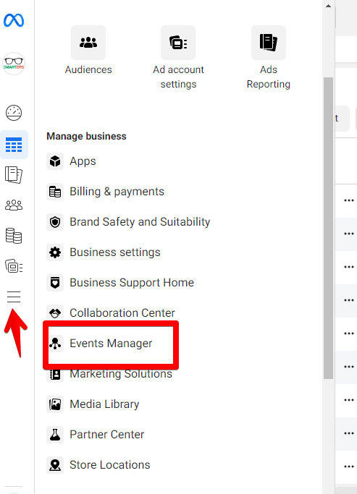Click the Events Manager node icon
The height and width of the screenshot is (494, 357).
coord(55,344)
